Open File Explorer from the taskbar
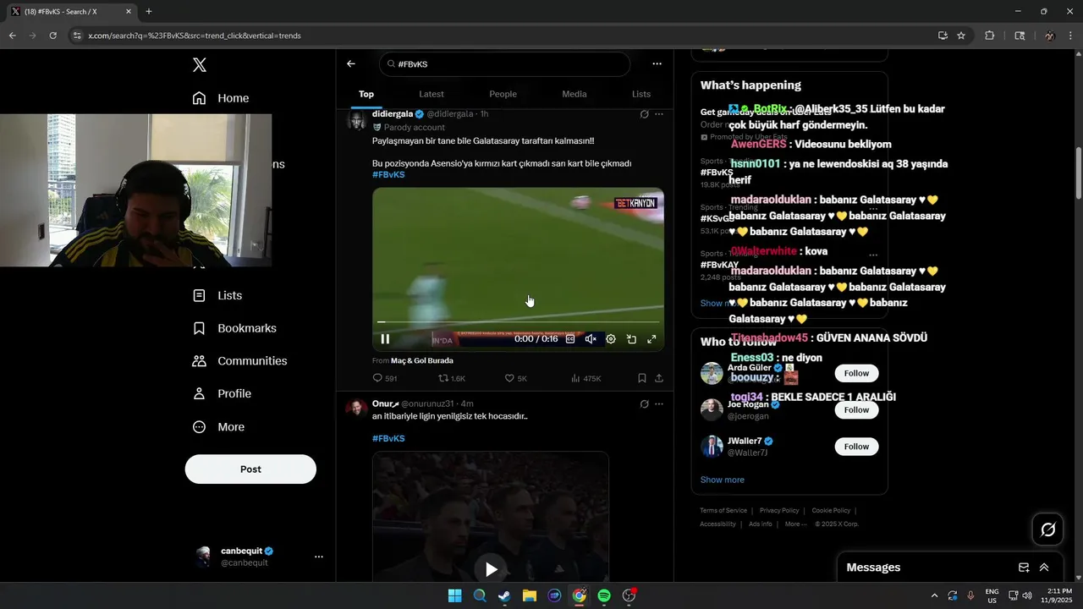Screen dimensions: 1083x609 [529, 595]
